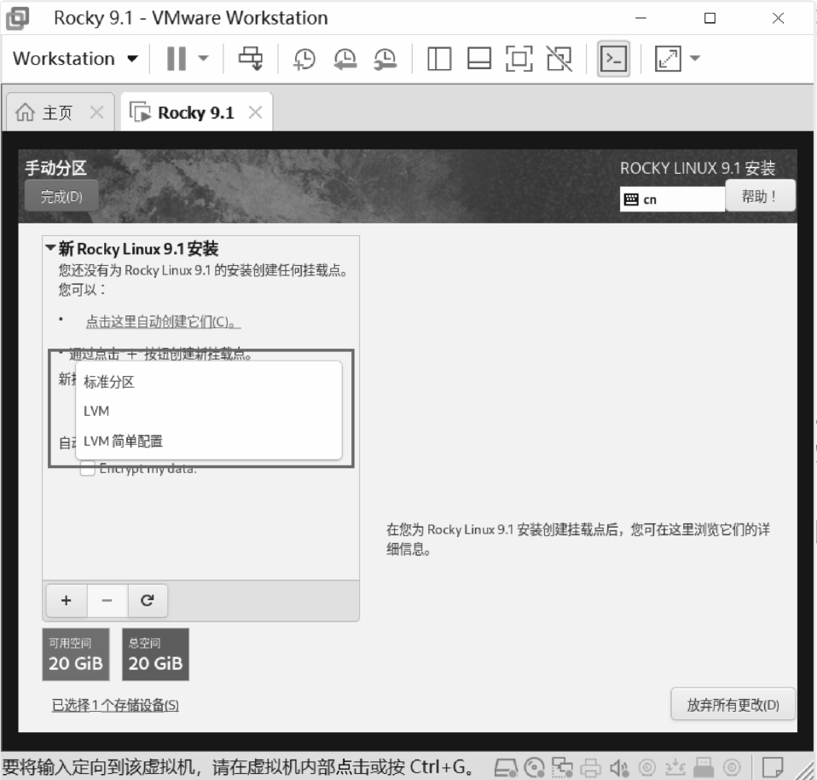This screenshot has height=780, width=817.
Task: Take a snapshot of the VM
Action: click(x=304, y=59)
